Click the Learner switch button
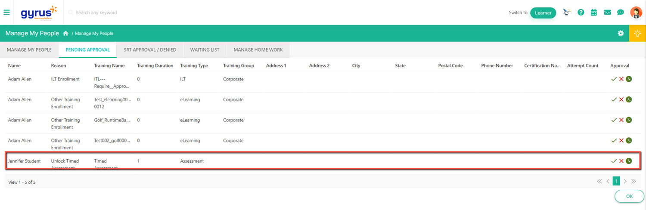This screenshot has height=210, width=646. tap(543, 13)
